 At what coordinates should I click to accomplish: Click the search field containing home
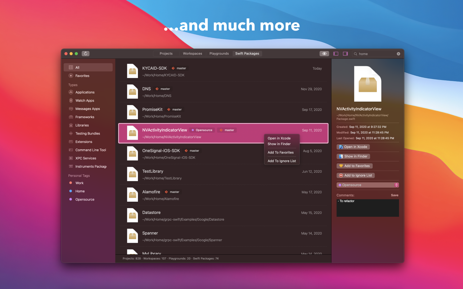pyautogui.click(x=377, y=54)
